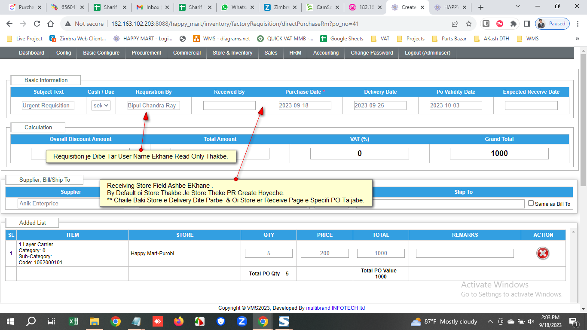The image size is (587, 330).
Task: Open the Windows notification center
Action: (573, 321)
